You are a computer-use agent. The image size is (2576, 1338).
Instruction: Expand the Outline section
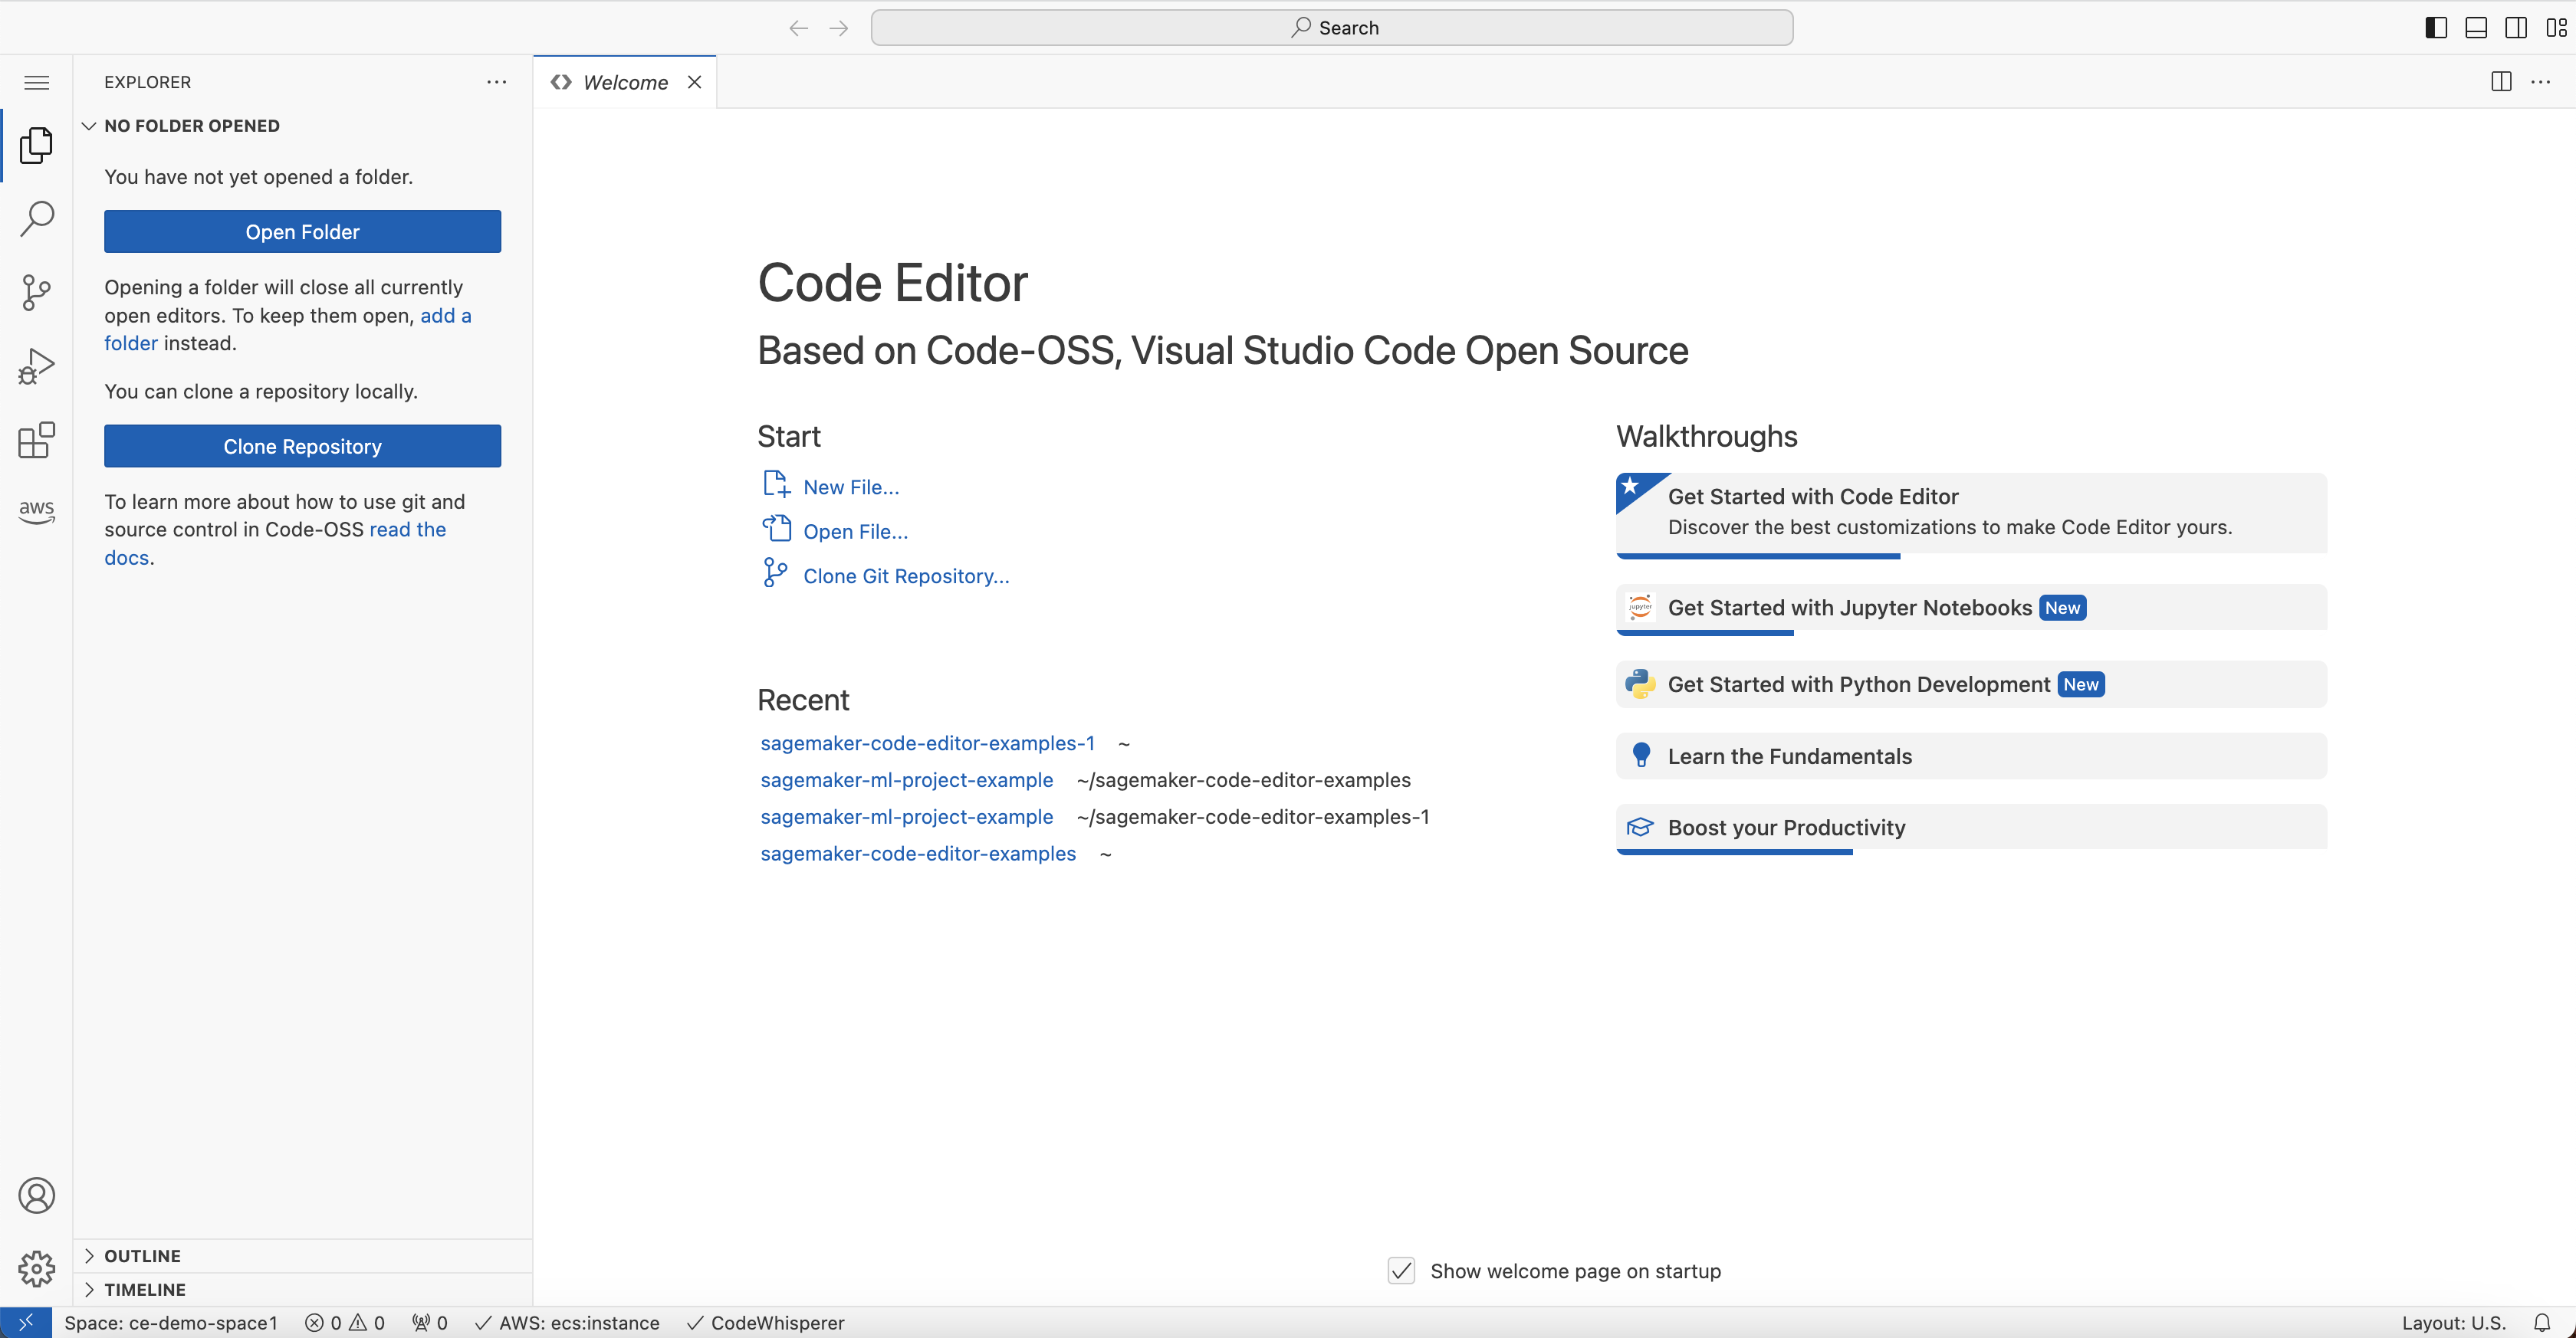point(142,1255)
